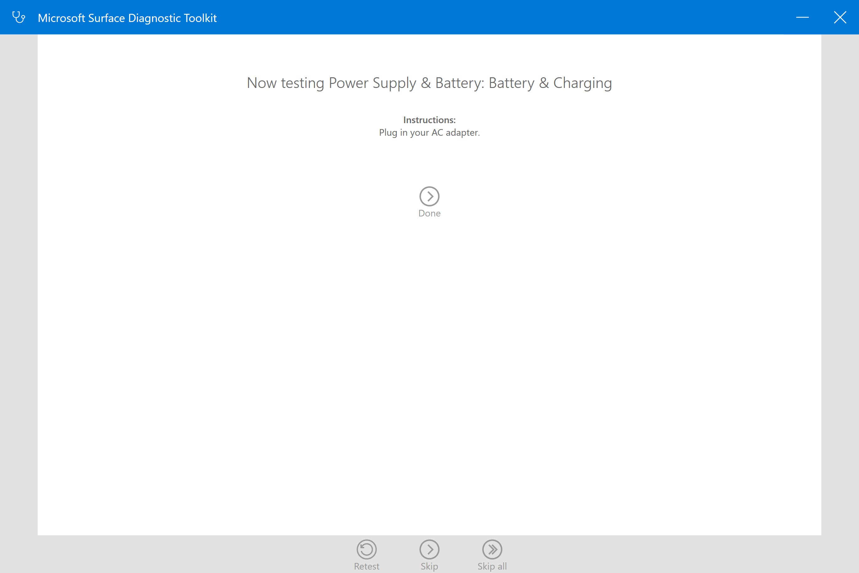Screen dimensions: 859x573
Task: Click the "Retest" text label
Action: [366, 566]
